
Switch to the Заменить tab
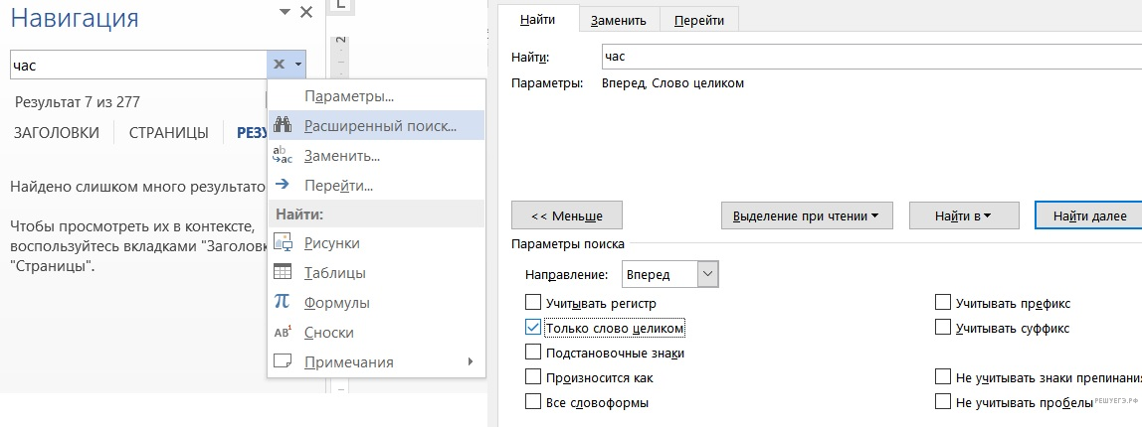[619, 20]
